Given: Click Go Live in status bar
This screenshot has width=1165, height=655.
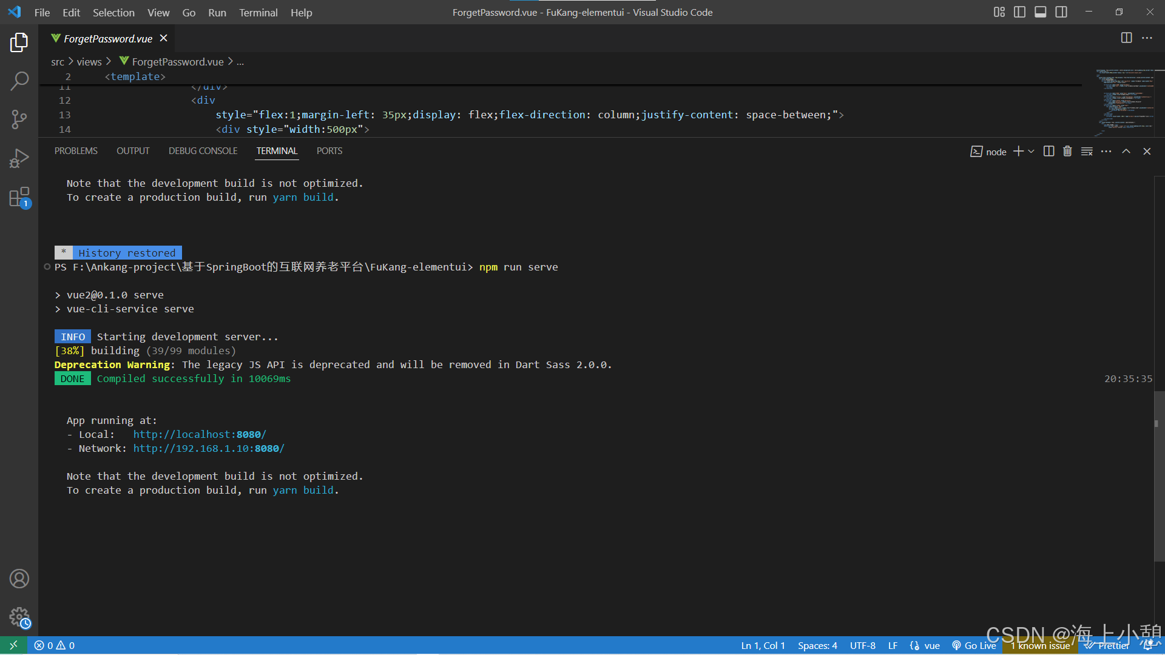Looking at the screenshot, I should coord(974,645).
